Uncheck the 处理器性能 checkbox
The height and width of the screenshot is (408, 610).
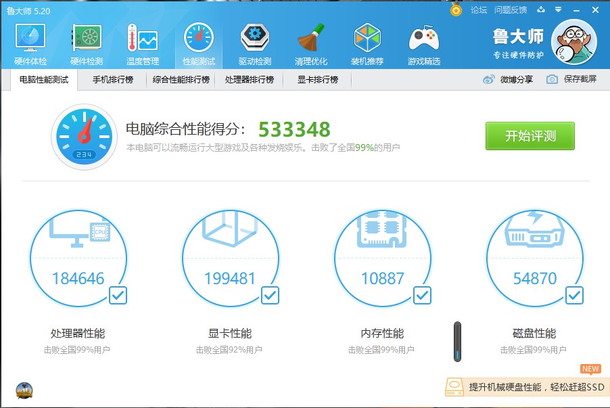(118, 296)
